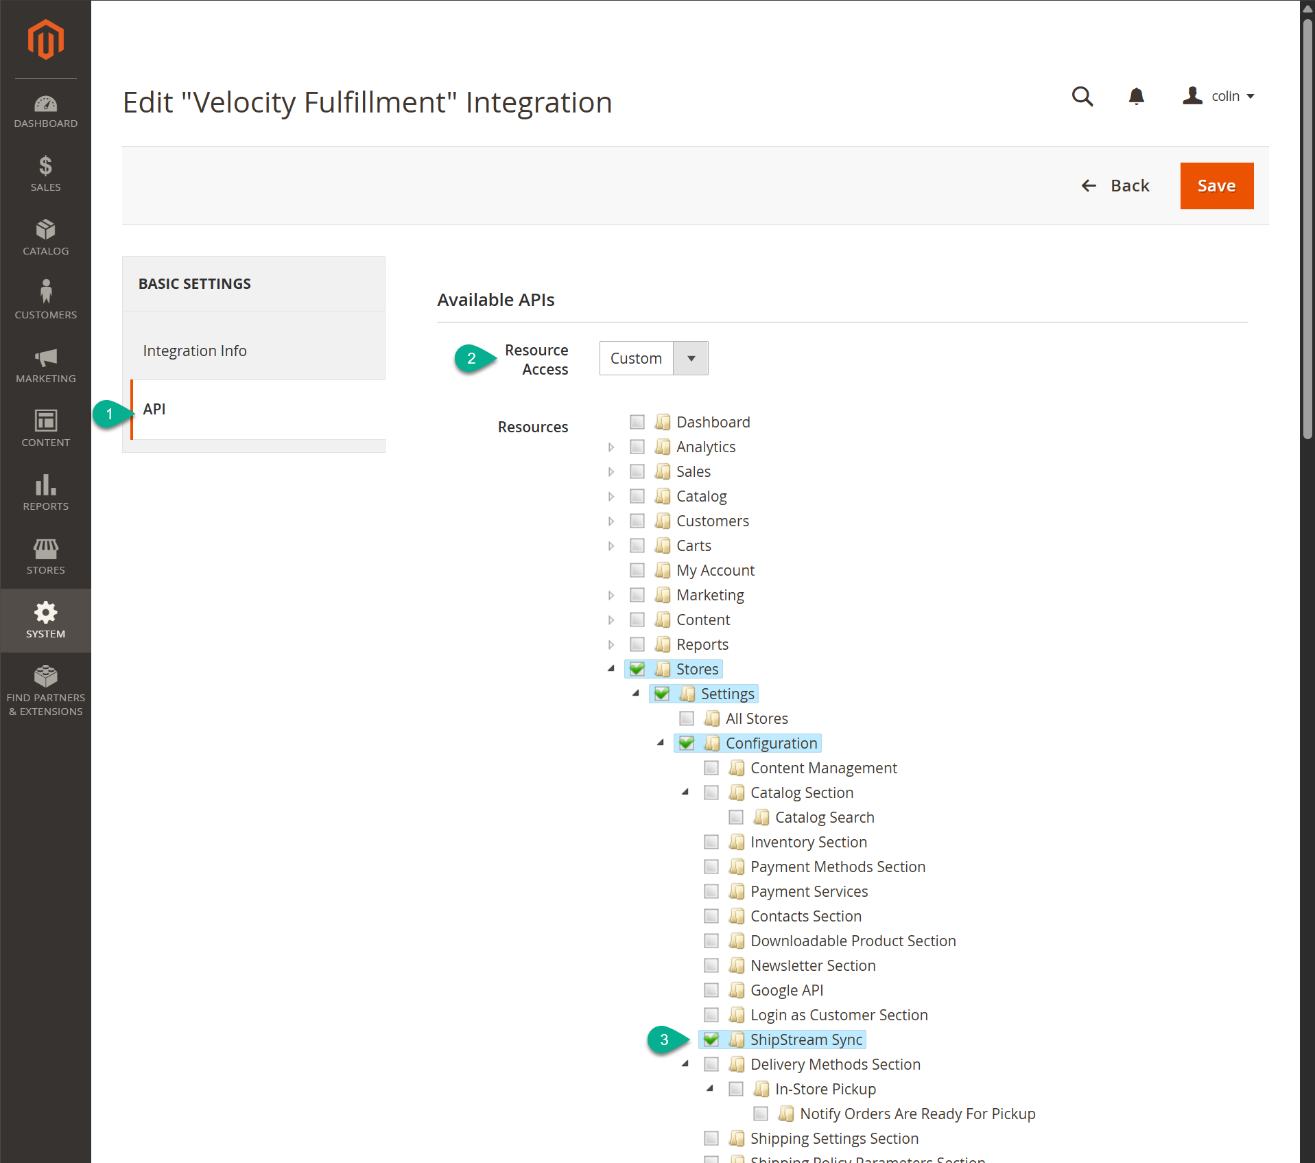Go Back to integrations list
Viewport: 1315px width, 1163px height.
[1115, 186]
